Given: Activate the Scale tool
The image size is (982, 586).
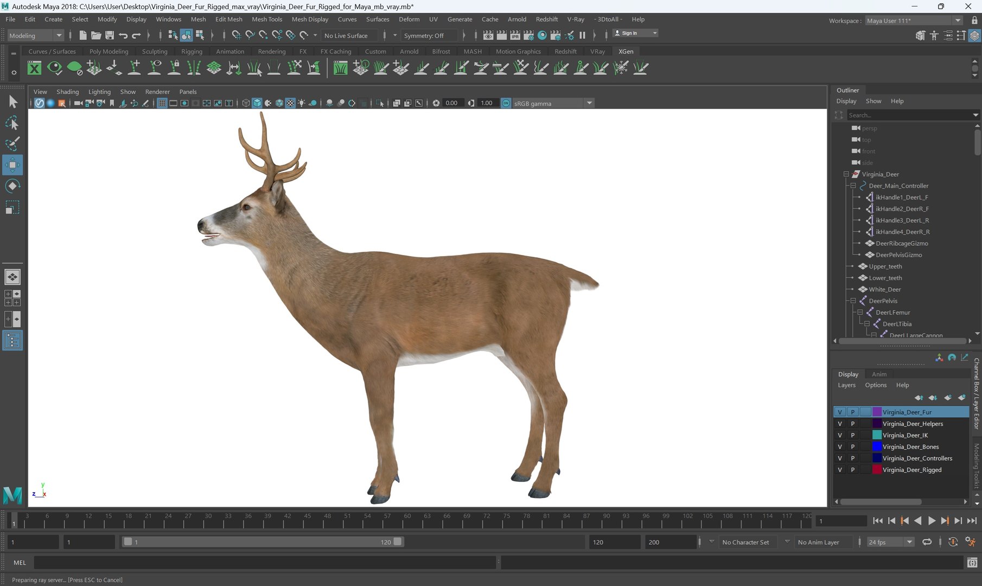Looking at the screenshot, I should pyautogui.click(x=12, y=207).
